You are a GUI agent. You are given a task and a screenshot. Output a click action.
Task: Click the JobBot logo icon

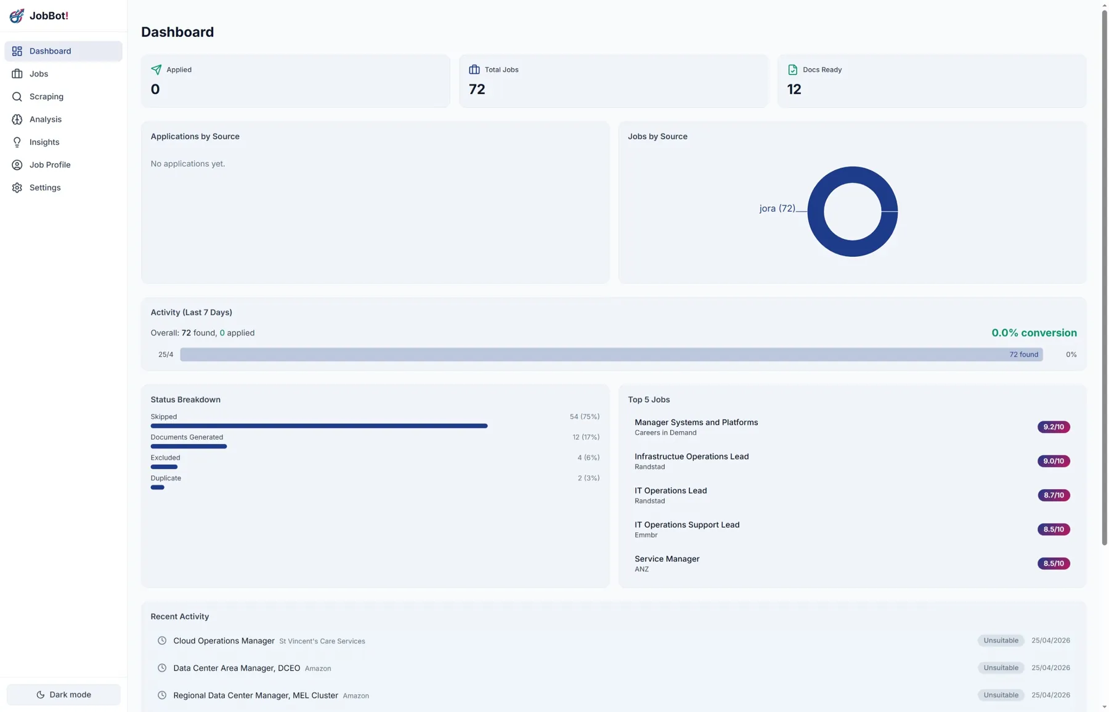(x=17, y=16)
